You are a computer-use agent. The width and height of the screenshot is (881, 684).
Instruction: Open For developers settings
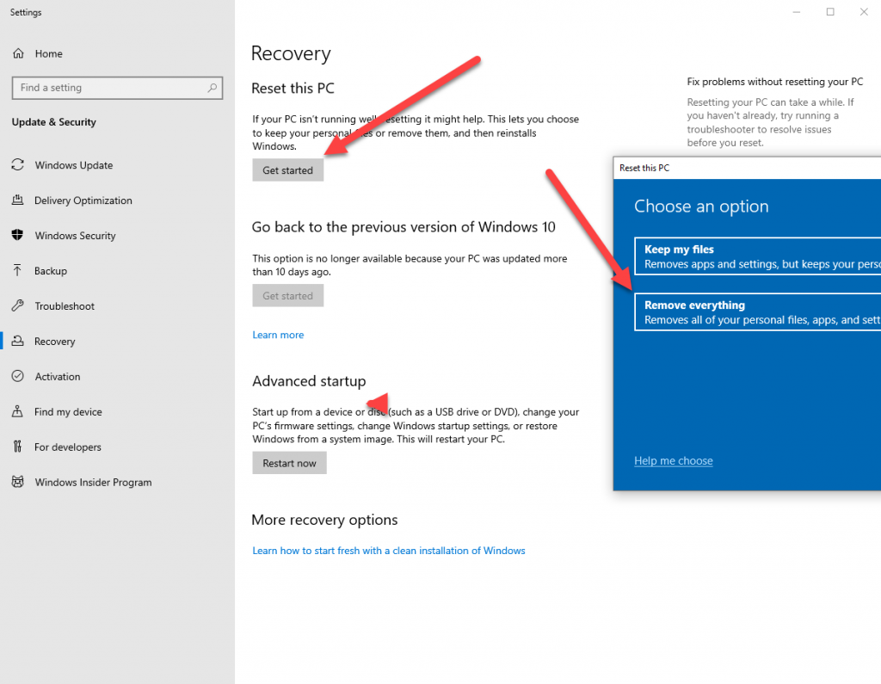click(67, 447)
